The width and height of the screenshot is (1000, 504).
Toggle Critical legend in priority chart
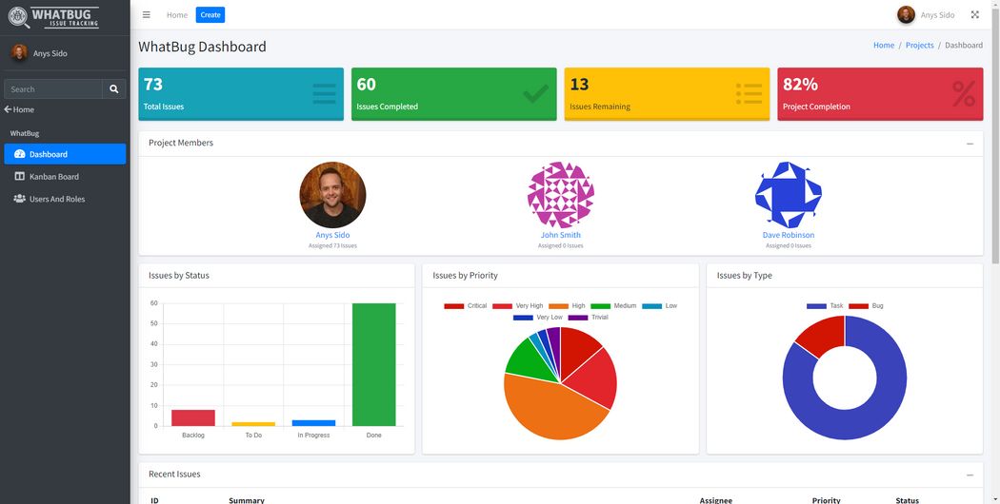click(466, 306)
